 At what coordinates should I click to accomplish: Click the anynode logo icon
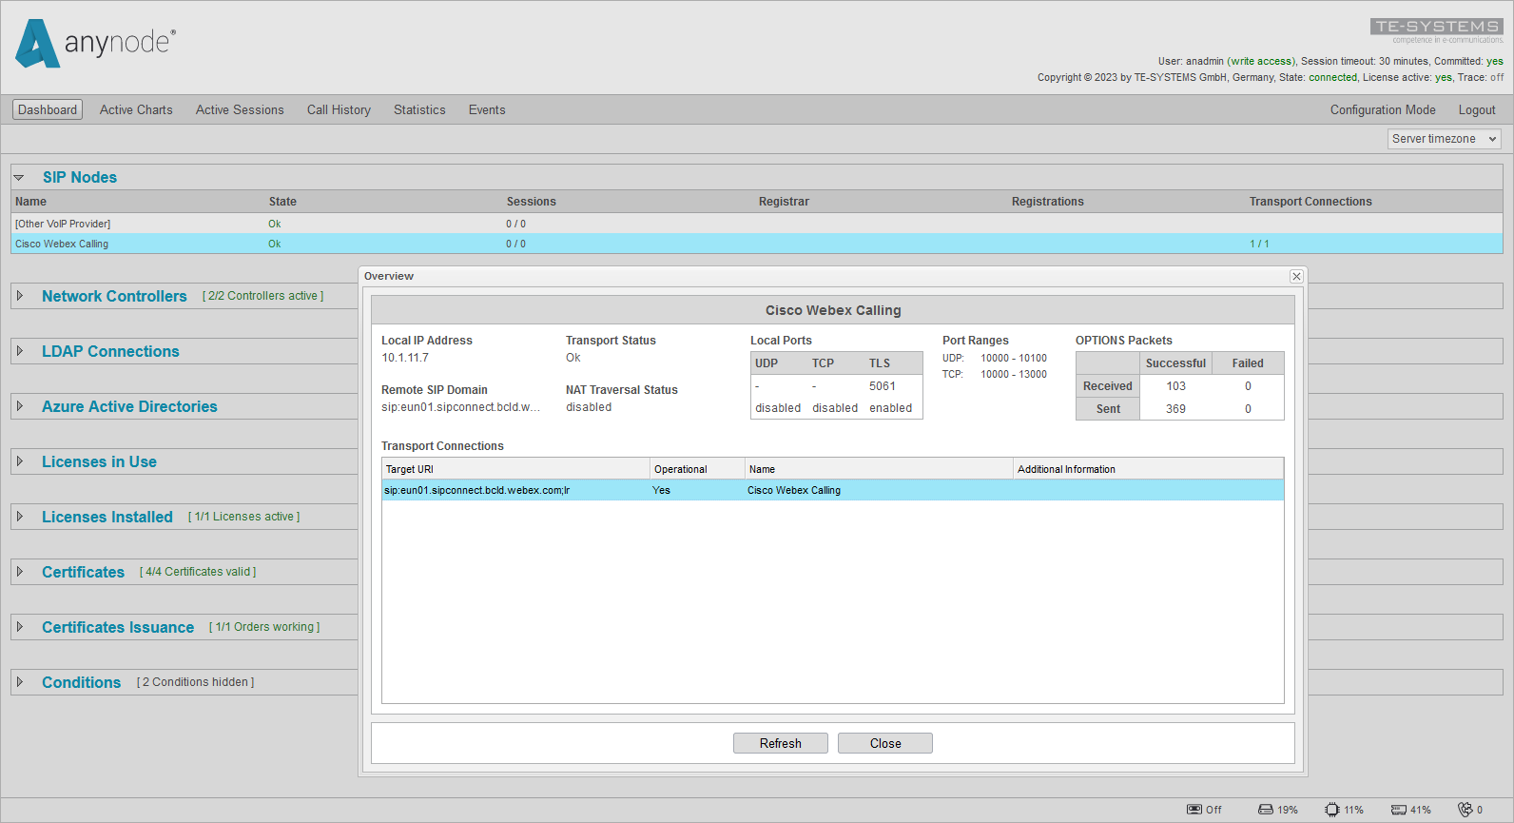(38, 44)
